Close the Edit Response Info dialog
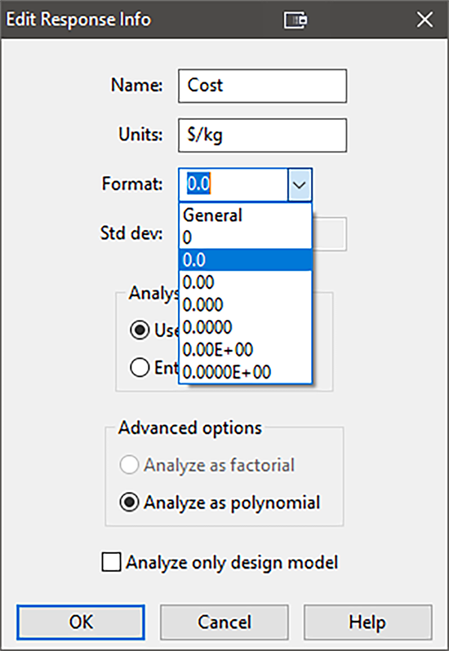This screenshot has height=651, width=449. coord(425,20)
